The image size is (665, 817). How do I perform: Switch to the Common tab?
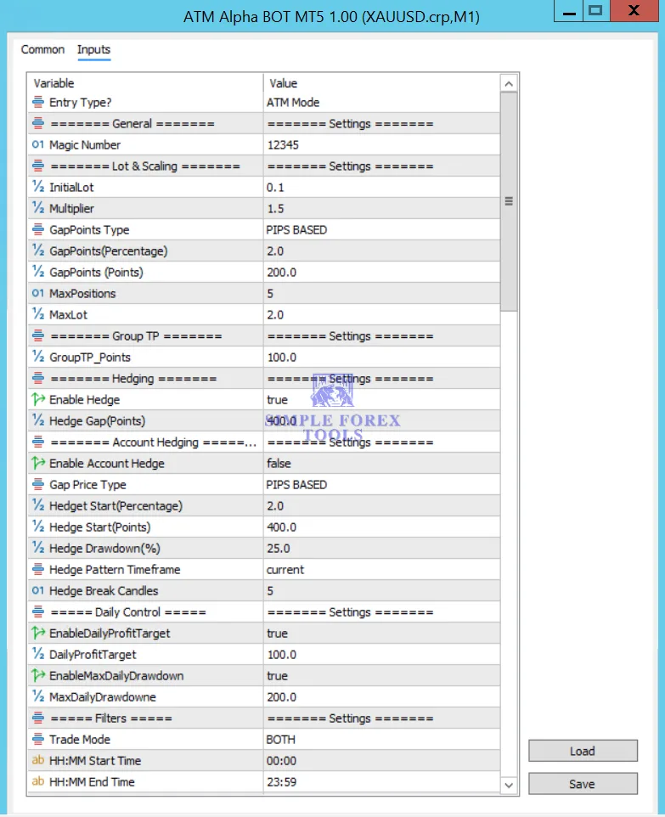pyautogui.click(x=42, y=49)
